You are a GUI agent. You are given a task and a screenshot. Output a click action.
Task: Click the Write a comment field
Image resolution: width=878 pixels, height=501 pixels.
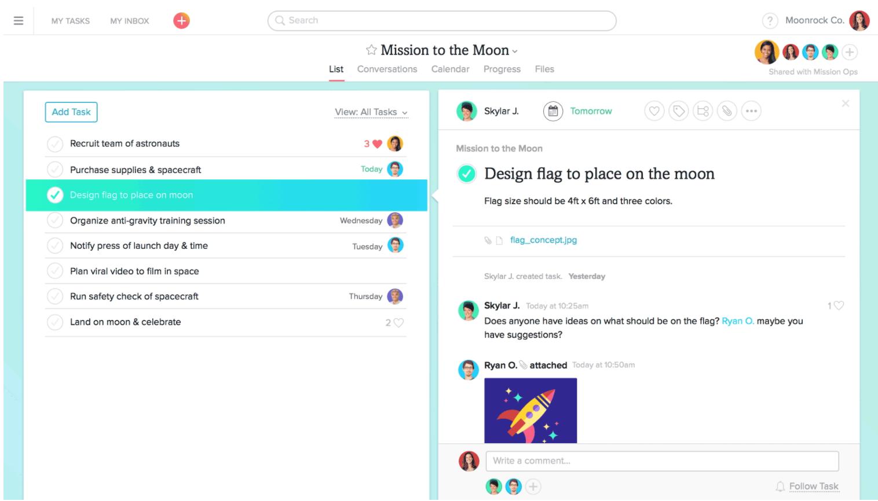pos(662,461)
